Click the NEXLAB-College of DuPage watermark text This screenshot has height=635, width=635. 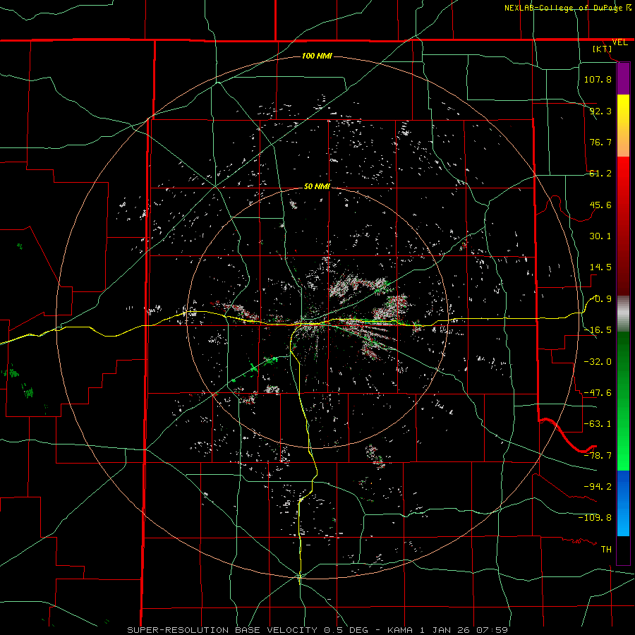[x=568, y=8]
